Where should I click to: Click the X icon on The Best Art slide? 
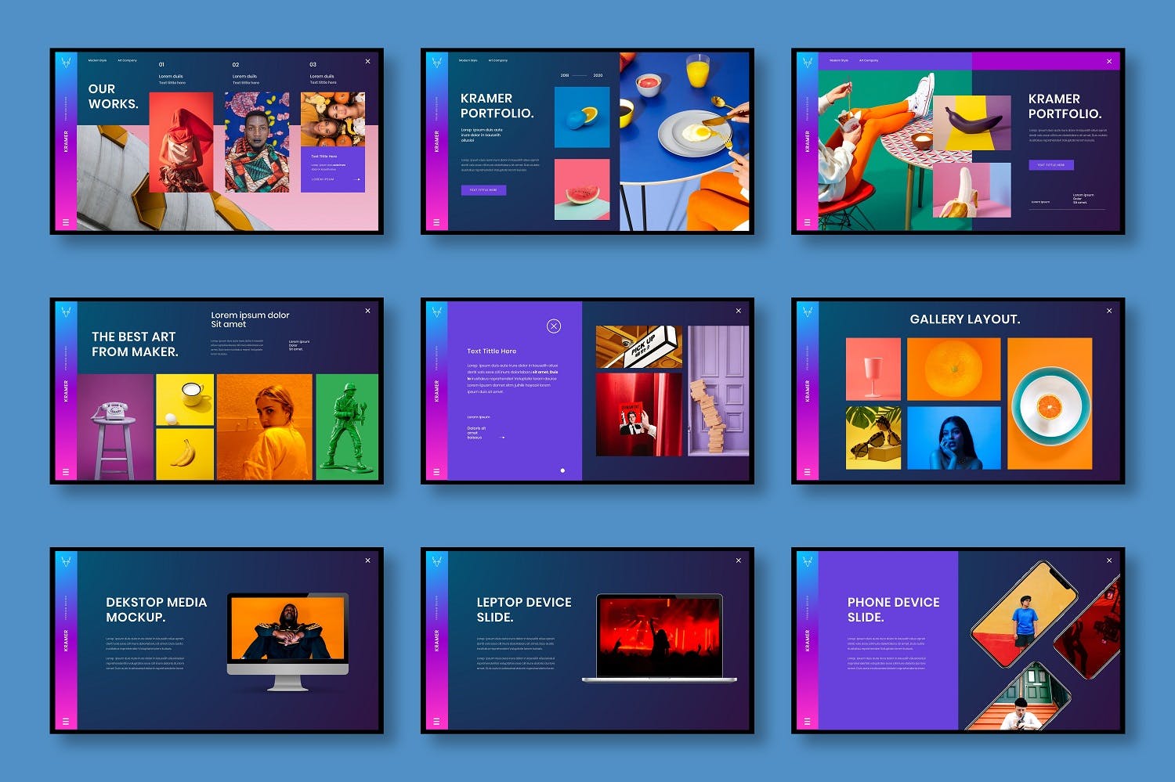tap(367, 311)
